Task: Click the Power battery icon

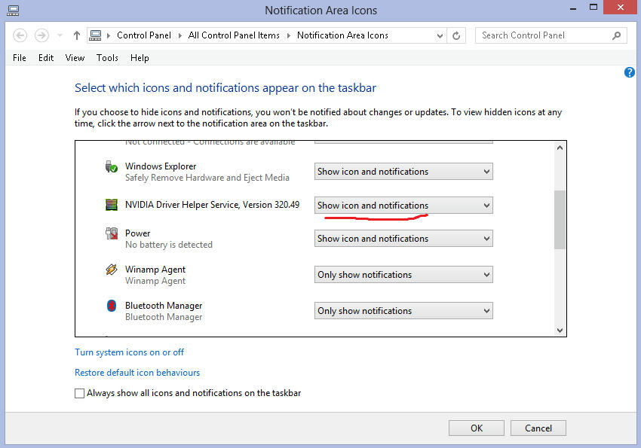Action: (112, 234)
